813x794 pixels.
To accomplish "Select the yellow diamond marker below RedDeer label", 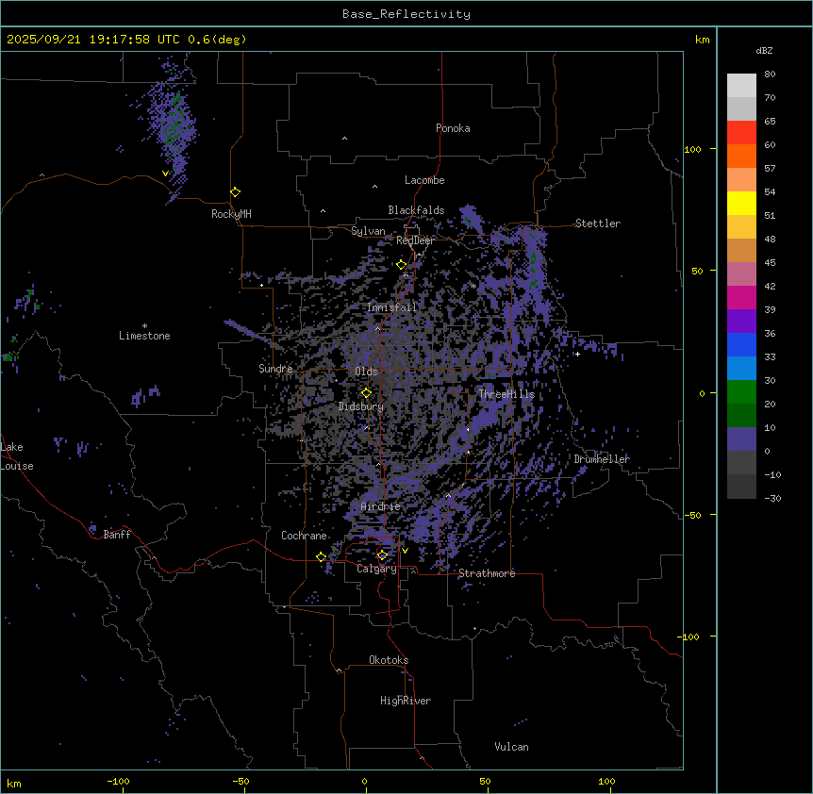I will [401, 265].
